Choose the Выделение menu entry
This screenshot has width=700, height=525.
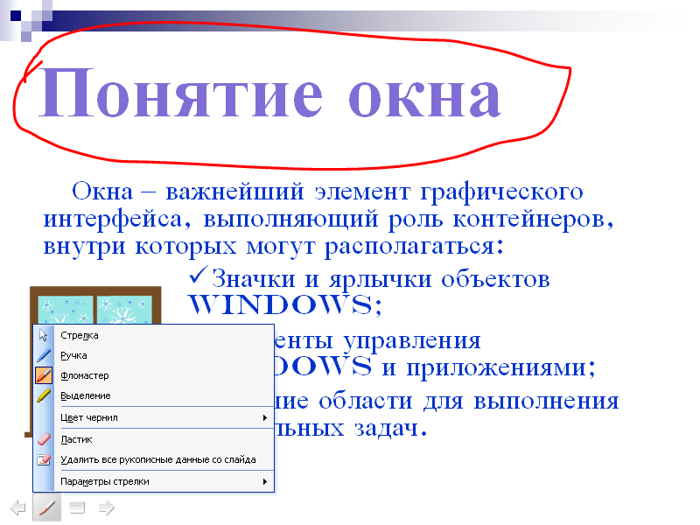pyautogui.click(x=154, y=395)
